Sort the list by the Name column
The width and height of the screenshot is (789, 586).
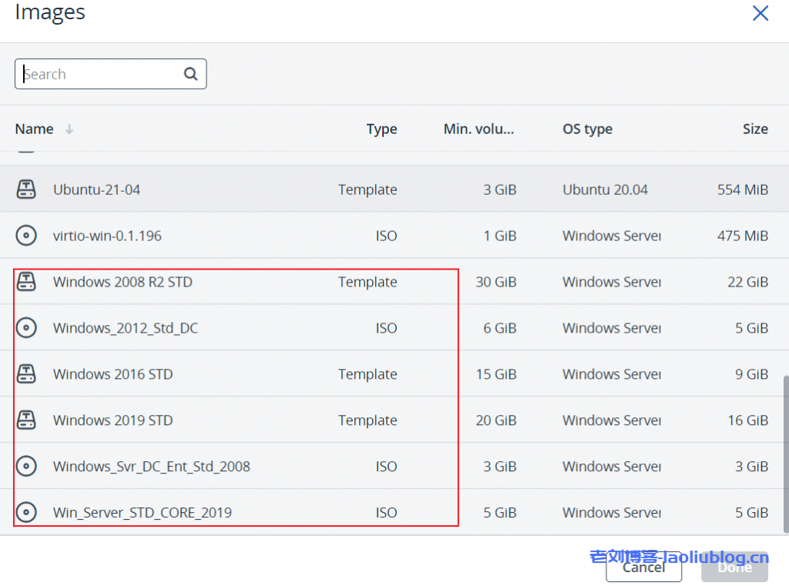[x=35, y=129]
